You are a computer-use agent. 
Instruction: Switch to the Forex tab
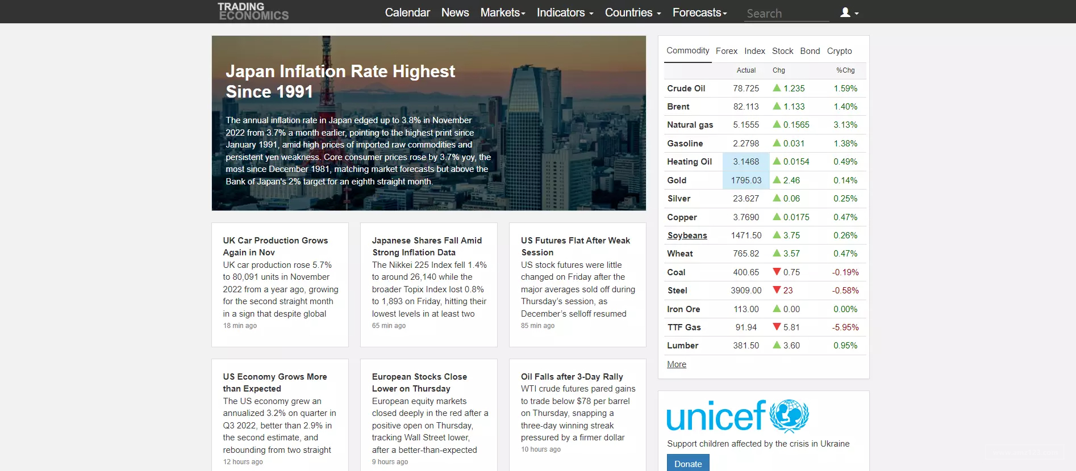pos(727,51)
